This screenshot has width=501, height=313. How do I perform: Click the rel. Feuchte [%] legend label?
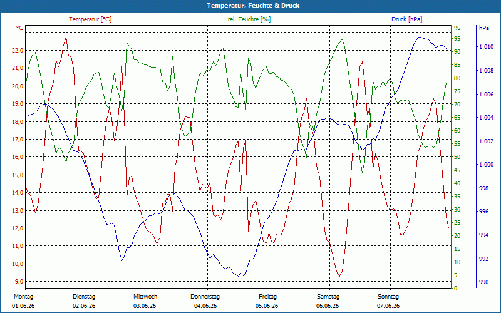(x=249, y=19)
